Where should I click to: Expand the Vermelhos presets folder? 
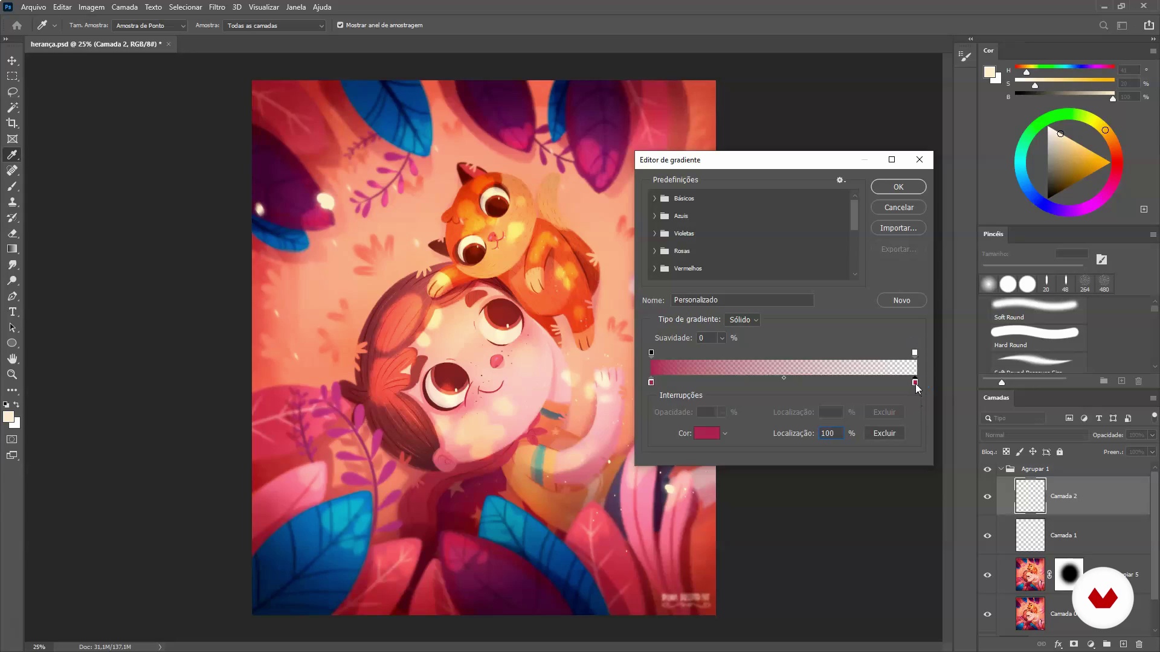click(x=654, y=269)
